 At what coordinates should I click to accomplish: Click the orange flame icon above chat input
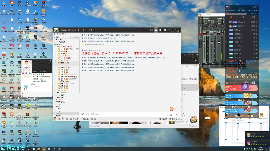pyautogui.click(x=171, y=109)
